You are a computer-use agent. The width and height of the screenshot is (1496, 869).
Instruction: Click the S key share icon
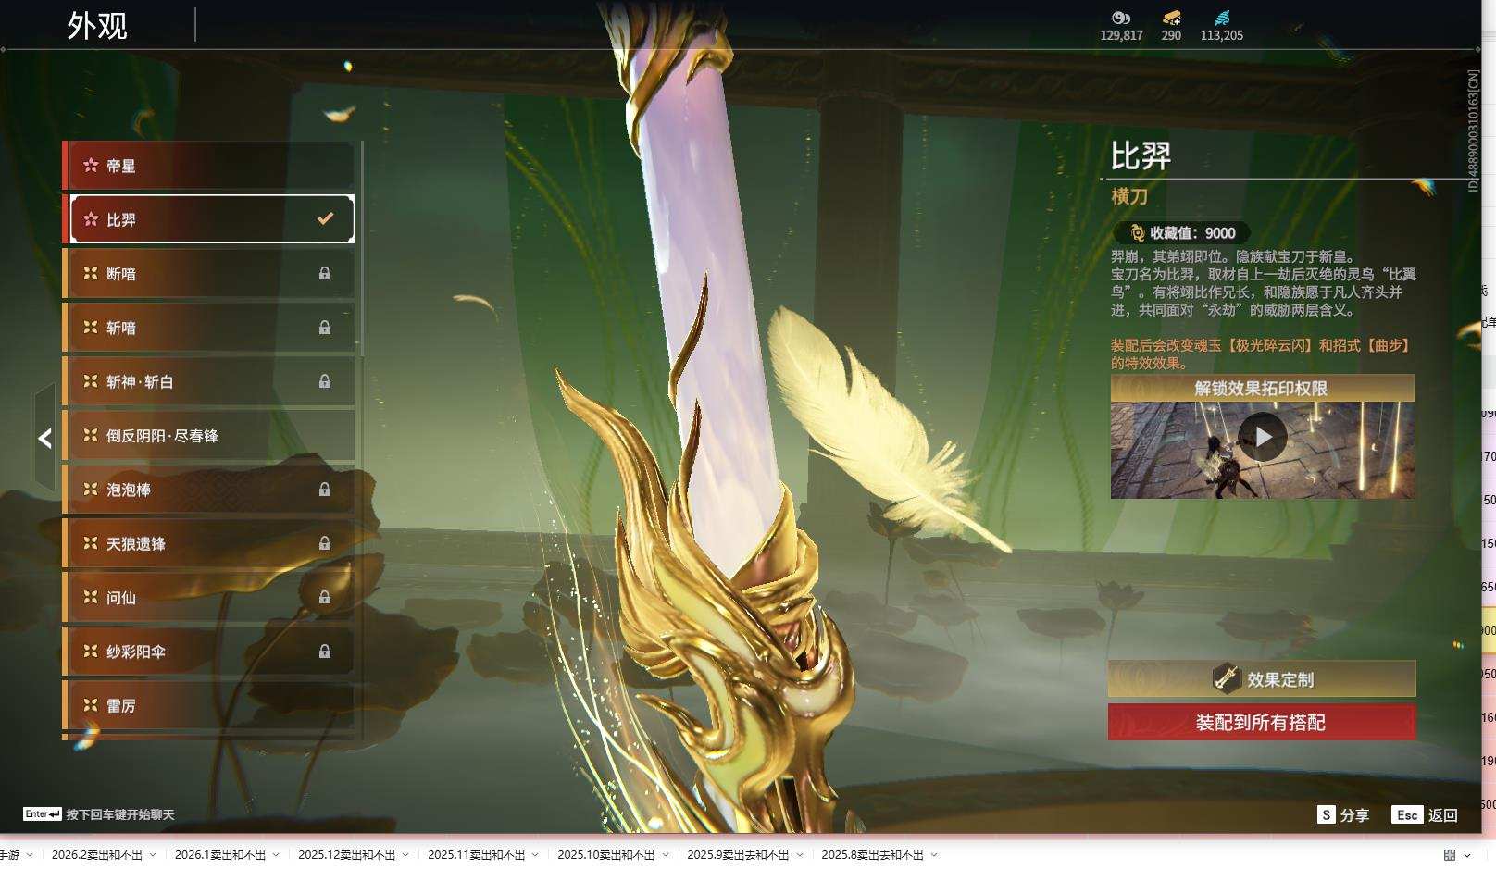1327,814
